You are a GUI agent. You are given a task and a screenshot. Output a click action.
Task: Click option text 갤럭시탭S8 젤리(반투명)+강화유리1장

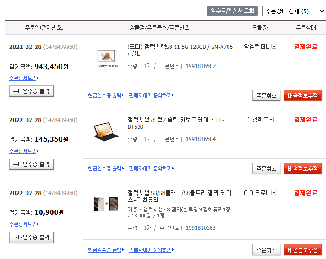click(x=186, y=210)
